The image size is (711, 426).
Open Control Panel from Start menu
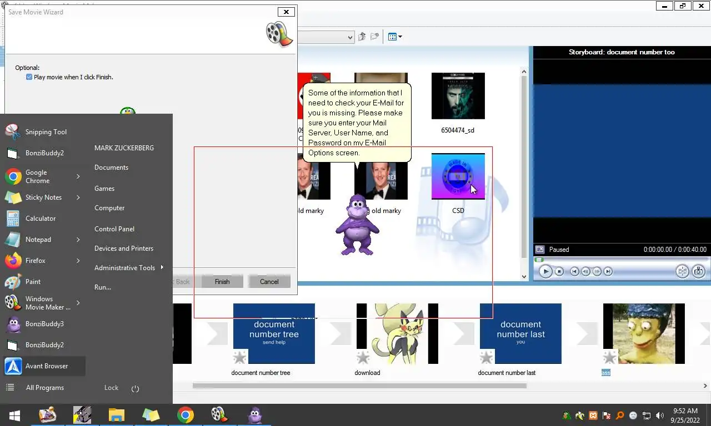point(114,229)
